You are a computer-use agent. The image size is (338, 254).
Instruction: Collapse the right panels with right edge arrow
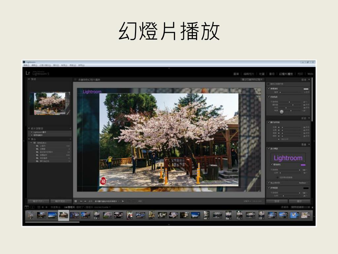tap(314, 141)
